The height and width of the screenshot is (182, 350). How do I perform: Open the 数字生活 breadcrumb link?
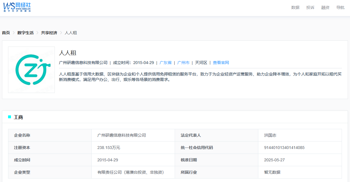pyautogui.click(x=25, y=33)
